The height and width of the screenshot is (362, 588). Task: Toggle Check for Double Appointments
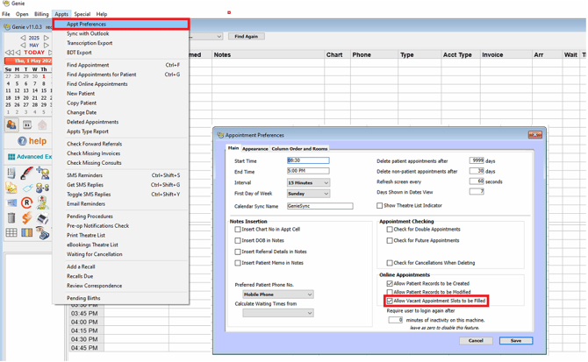390,230
